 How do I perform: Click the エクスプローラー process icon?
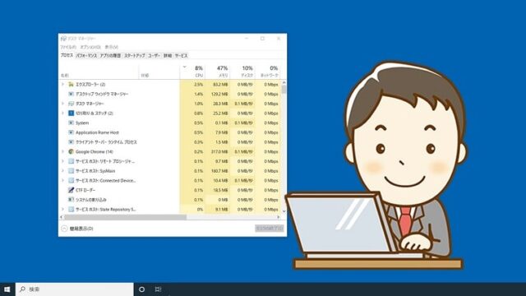click(71, 84)
